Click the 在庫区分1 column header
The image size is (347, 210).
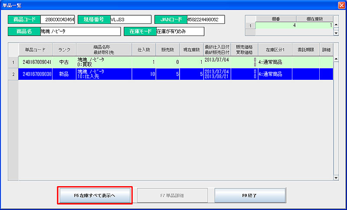275,49
